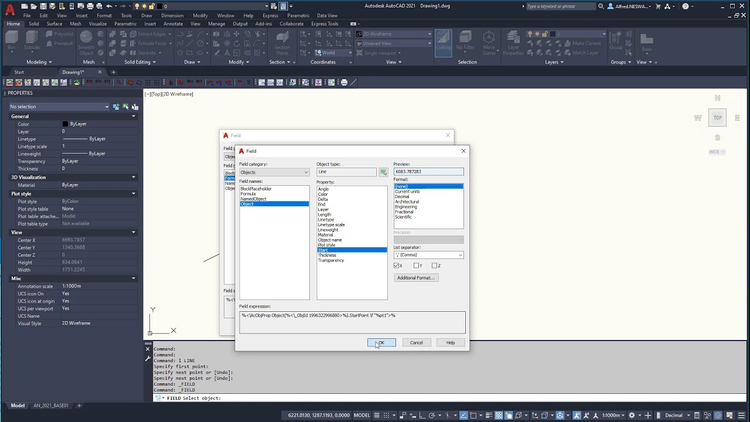
Task: Click the Toggle PICKADD icon in Properties palette
Action: [116, 107]
